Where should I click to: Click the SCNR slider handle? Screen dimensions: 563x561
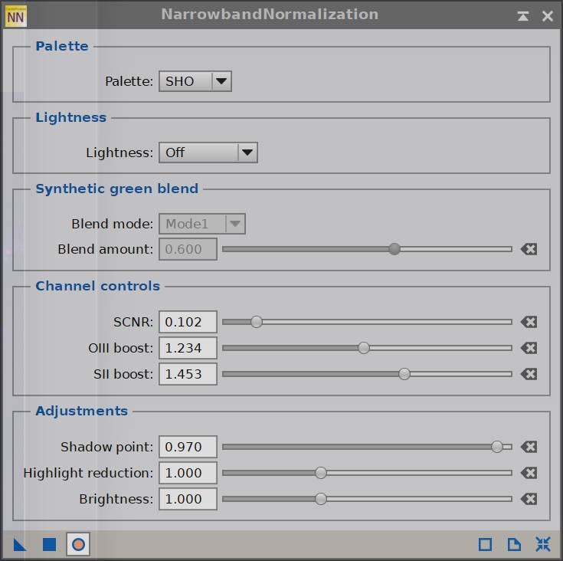pos(257,322)
